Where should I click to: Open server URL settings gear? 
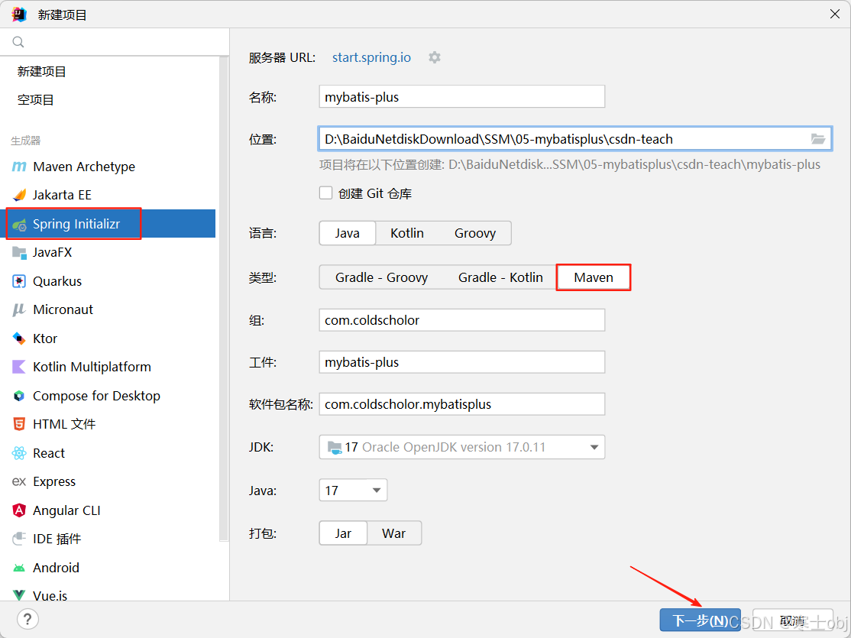point(434,57)
